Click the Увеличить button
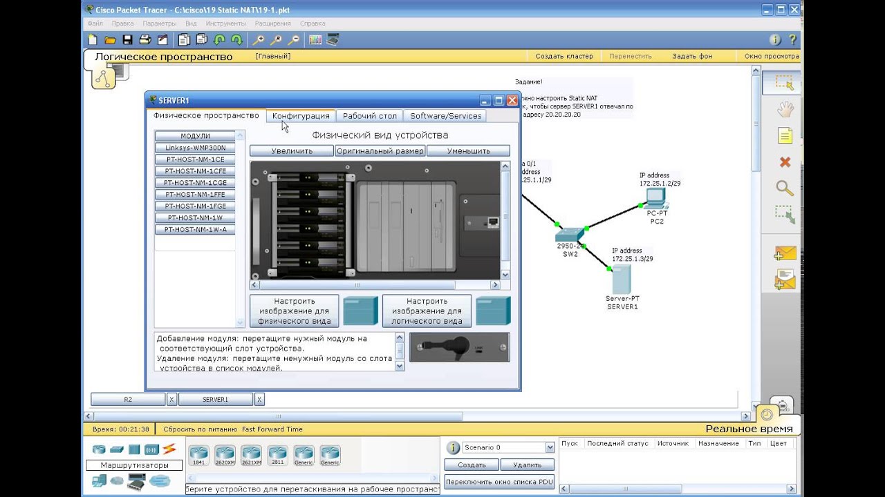This screenshot has width=885, height=497. pos(292,150)
